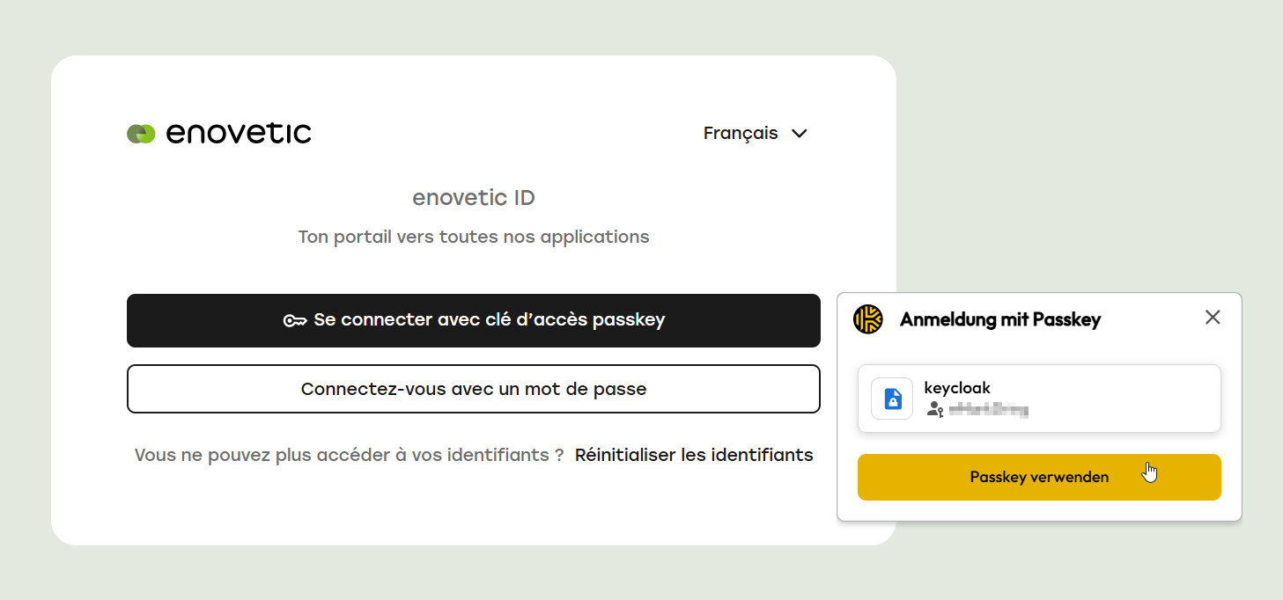The image size is (1283, 600).
Task: Click the user-key icon beside blurred username
Action: pyautogui.click(x=935, y=409)
